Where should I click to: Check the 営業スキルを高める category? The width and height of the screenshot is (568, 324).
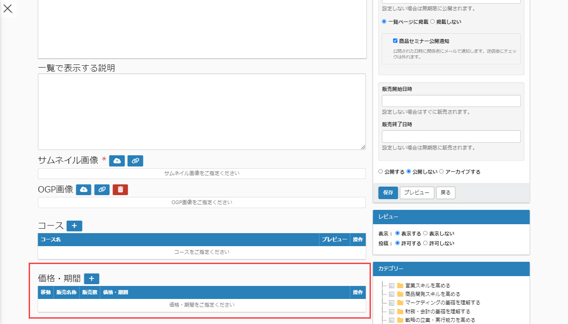pos(392,286)
